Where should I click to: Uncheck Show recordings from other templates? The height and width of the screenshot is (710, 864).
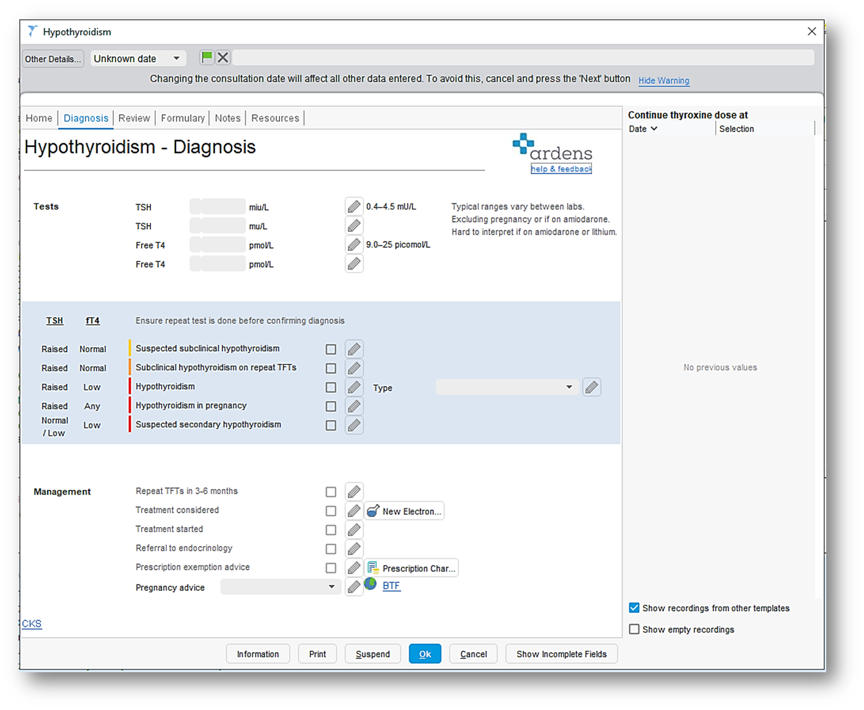(x=634, y=608)
